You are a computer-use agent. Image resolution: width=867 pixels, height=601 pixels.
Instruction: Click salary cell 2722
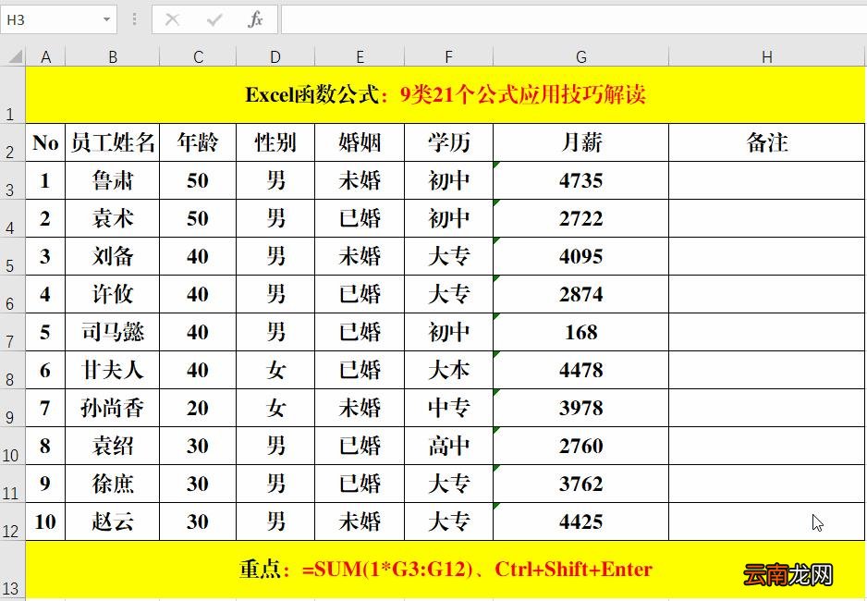tap(581, 218)
